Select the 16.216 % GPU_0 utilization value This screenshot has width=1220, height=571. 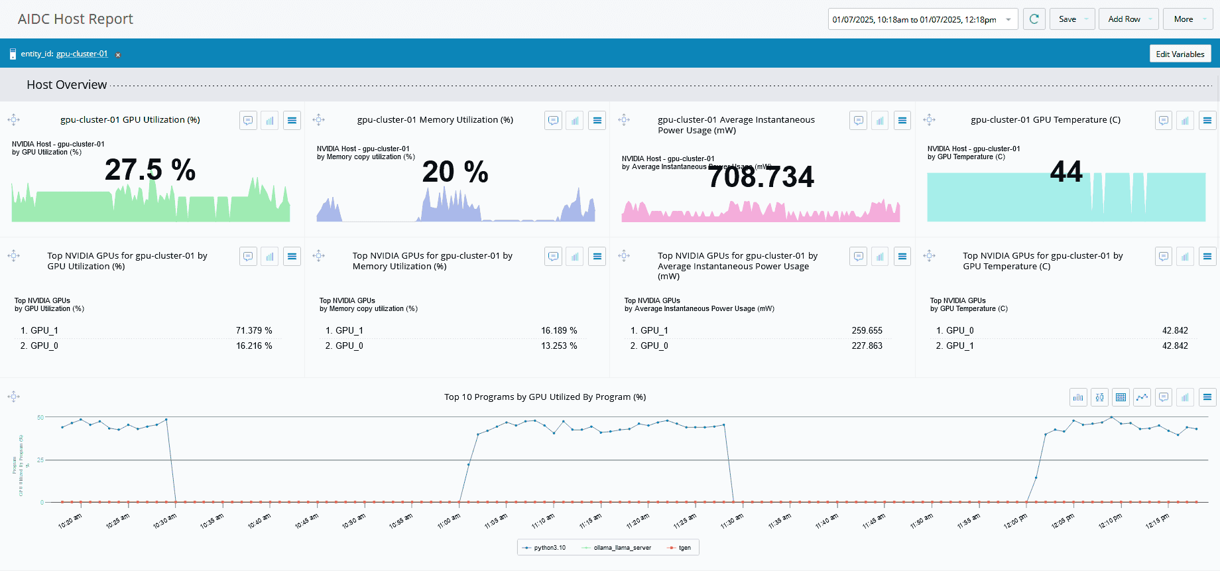click(254, 346)
